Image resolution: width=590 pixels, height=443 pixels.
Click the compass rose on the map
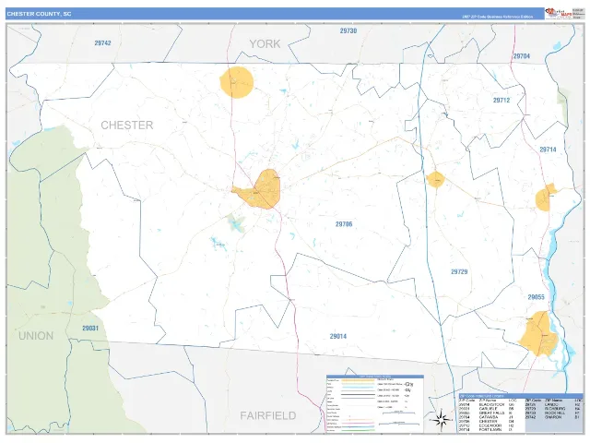tap(442, 419)
